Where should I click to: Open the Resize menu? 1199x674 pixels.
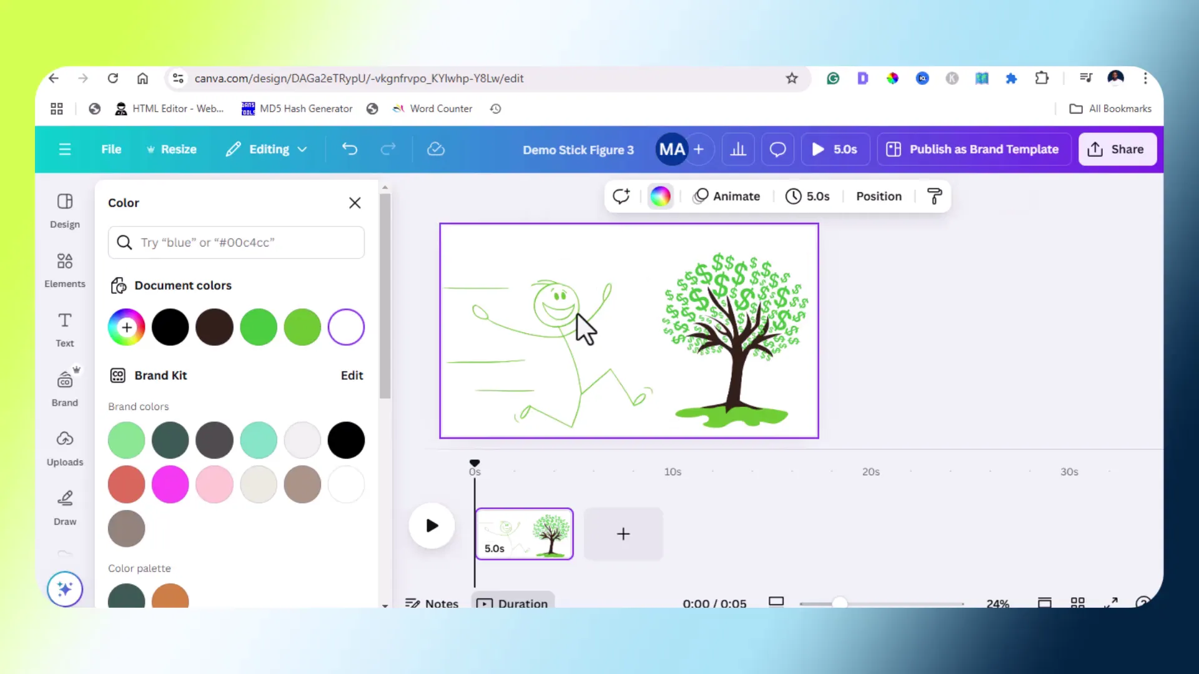(171, 149)
